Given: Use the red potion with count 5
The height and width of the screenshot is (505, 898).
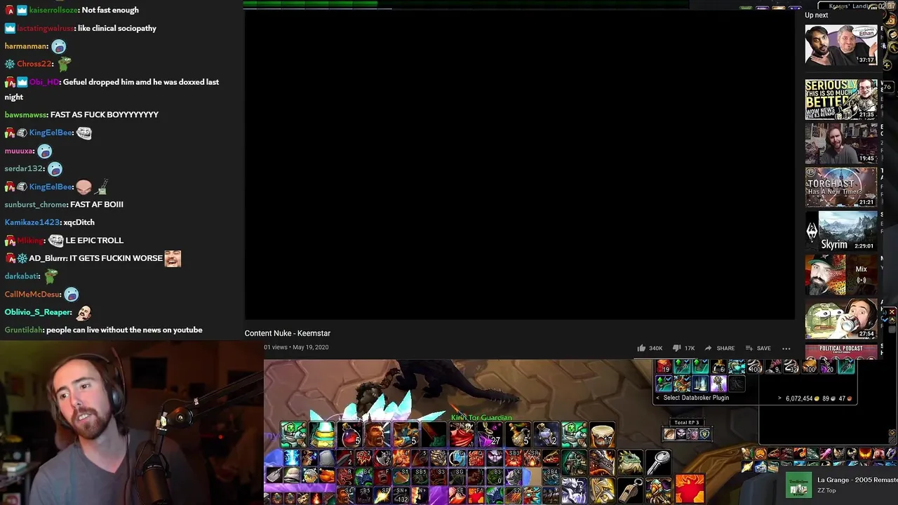Looking at the screenshot, I should 350,435.
